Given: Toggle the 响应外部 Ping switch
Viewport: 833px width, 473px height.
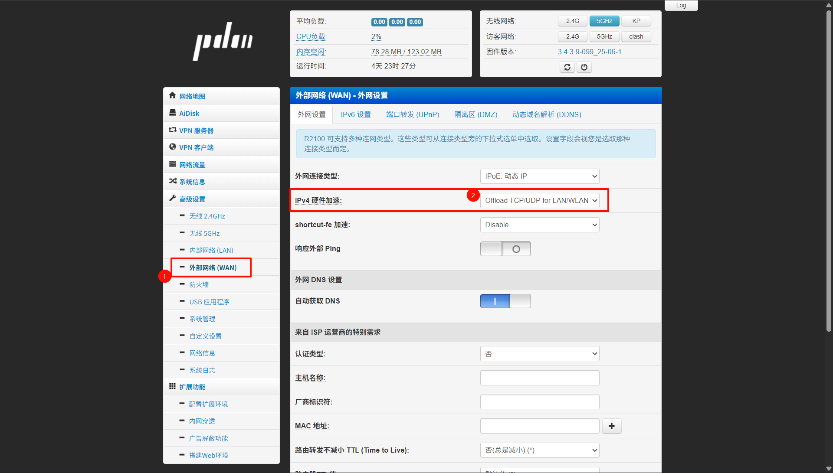Looking at the screenshot, I should 505,249.
